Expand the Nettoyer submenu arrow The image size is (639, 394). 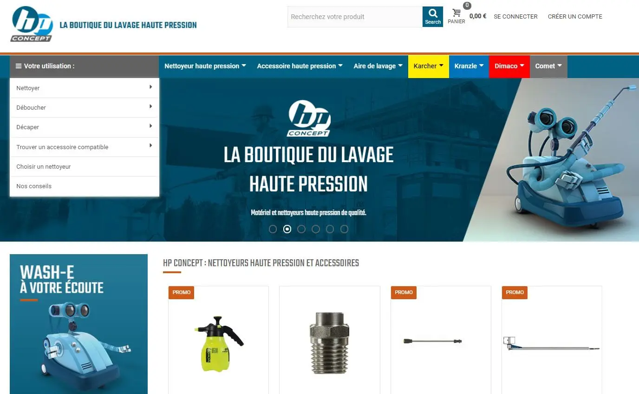pyautogui.click(x=150, y=87)
